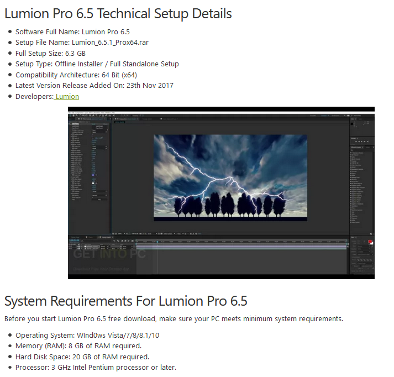Click "Latest Version Release Added On" line
Viewport: 394px width, 377px height.
94,86
